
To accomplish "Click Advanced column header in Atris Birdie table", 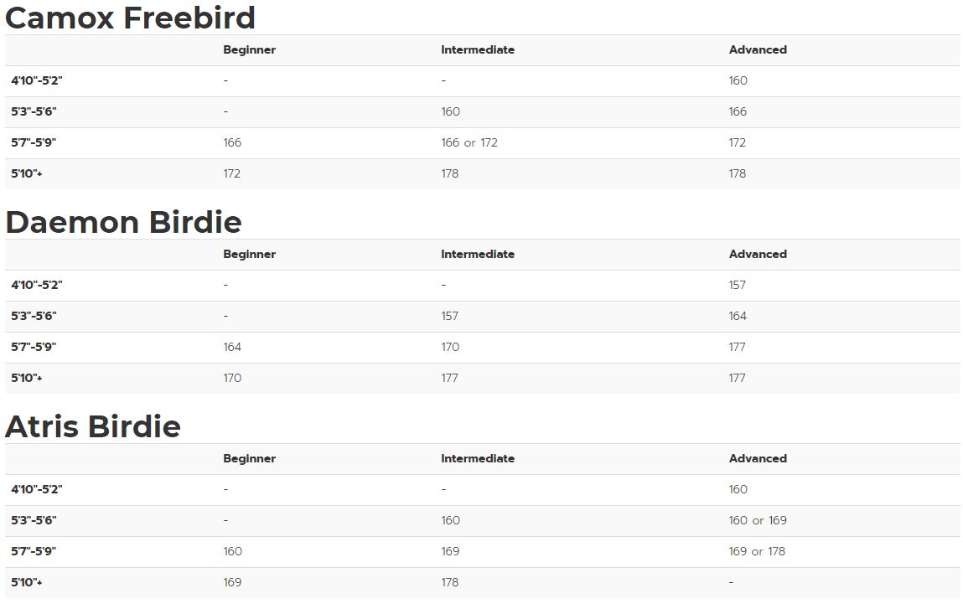I will [758, 458].
